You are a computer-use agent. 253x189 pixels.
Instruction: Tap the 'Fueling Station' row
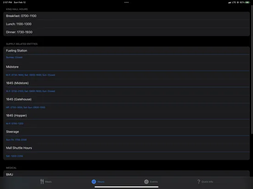[126, 51]
